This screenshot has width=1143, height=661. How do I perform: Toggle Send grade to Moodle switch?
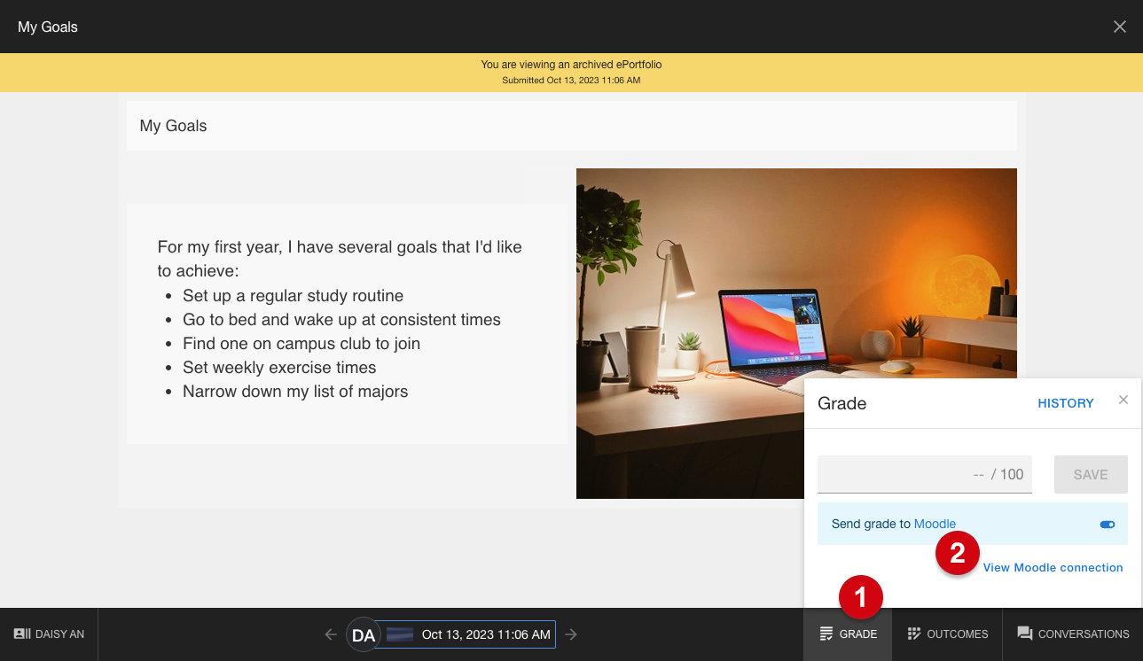tap(1107, 525)
